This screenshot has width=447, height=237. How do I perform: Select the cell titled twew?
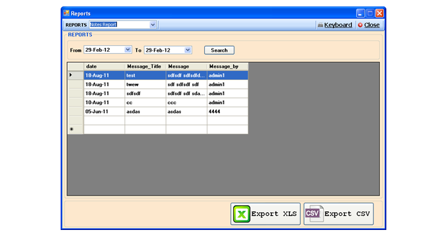tap(145, 84)
